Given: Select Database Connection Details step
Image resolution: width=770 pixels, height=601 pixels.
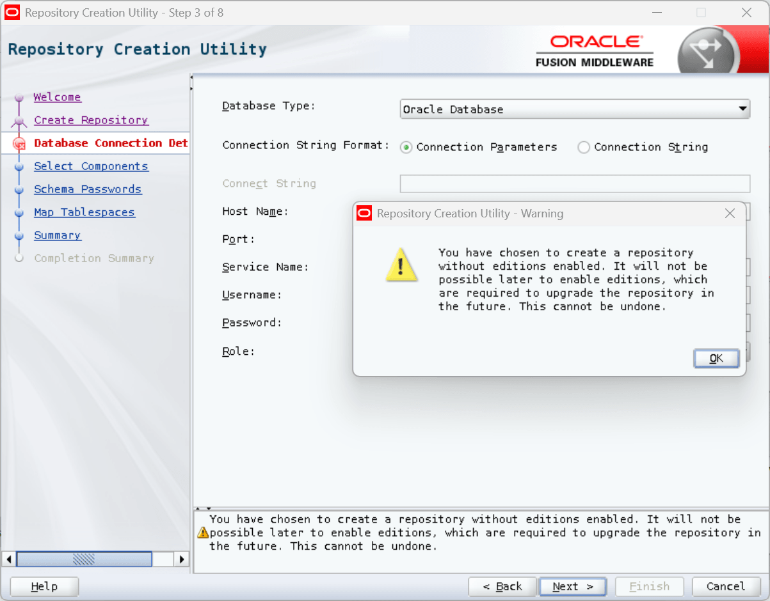Looking at the screenshot, I should tap(111, 143).
